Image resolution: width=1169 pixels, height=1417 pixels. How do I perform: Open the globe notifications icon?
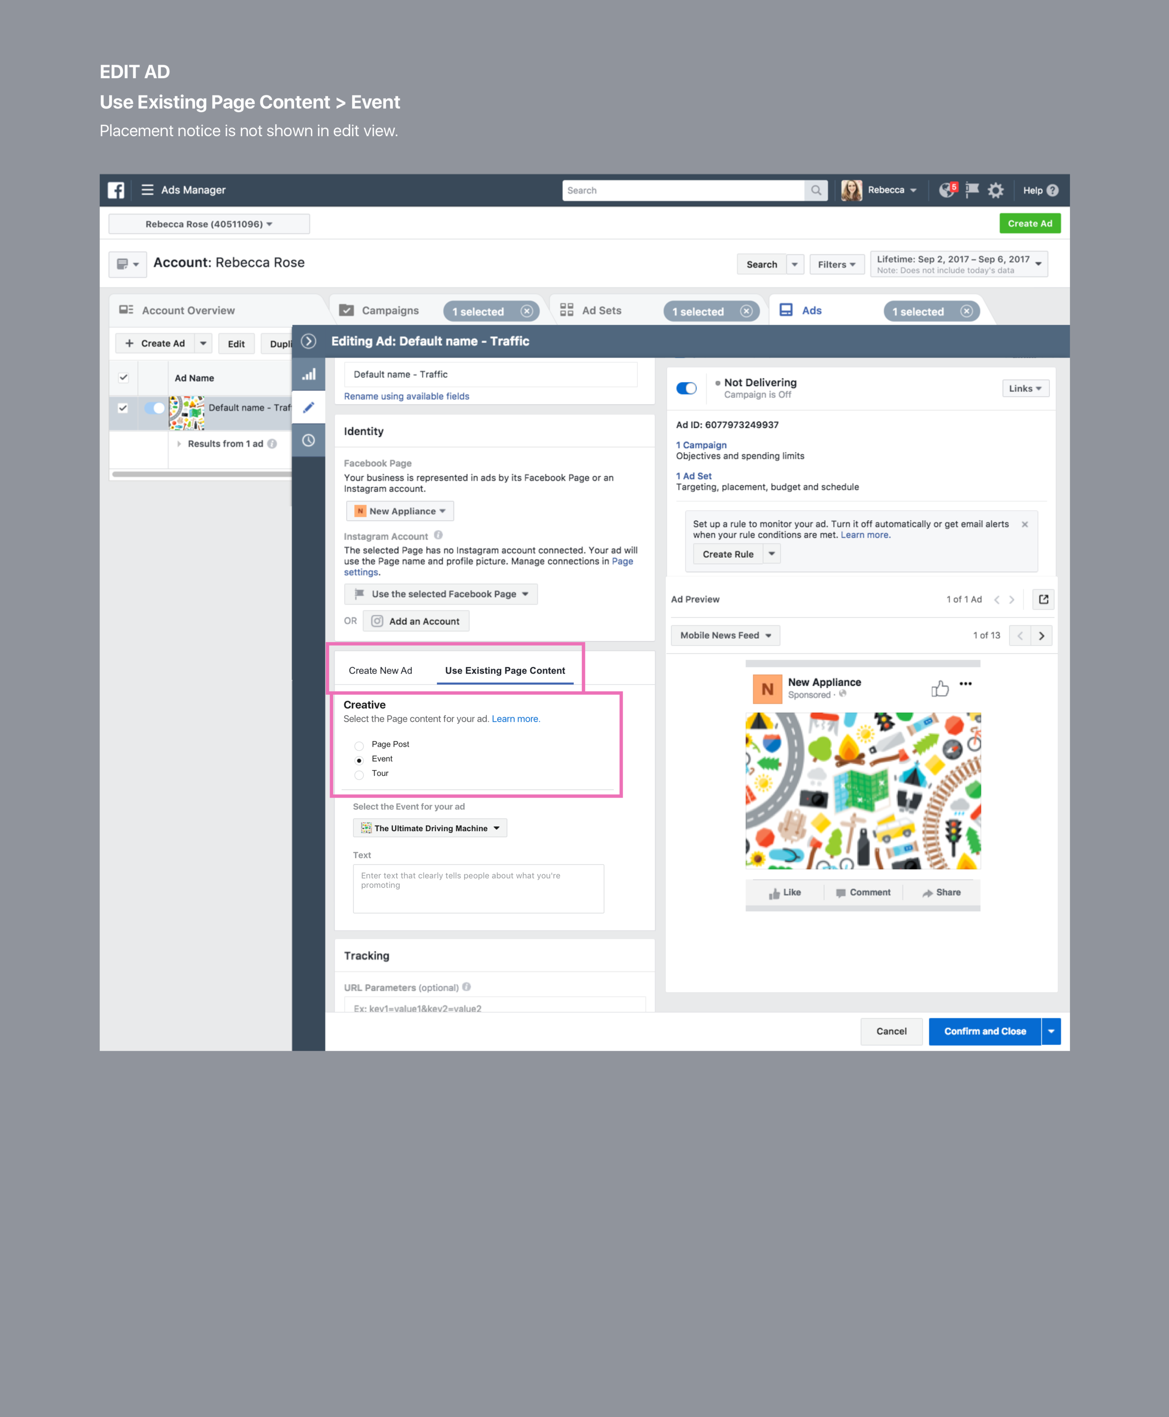[947, 190]
